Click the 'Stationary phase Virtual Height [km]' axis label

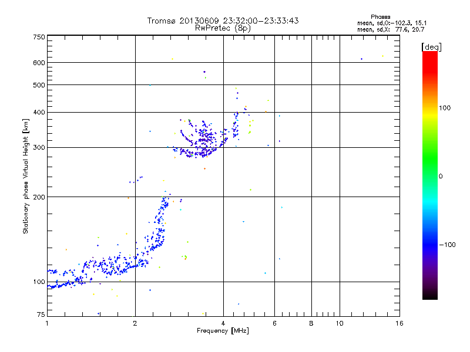pyautogui.click(x=26, y=177)
